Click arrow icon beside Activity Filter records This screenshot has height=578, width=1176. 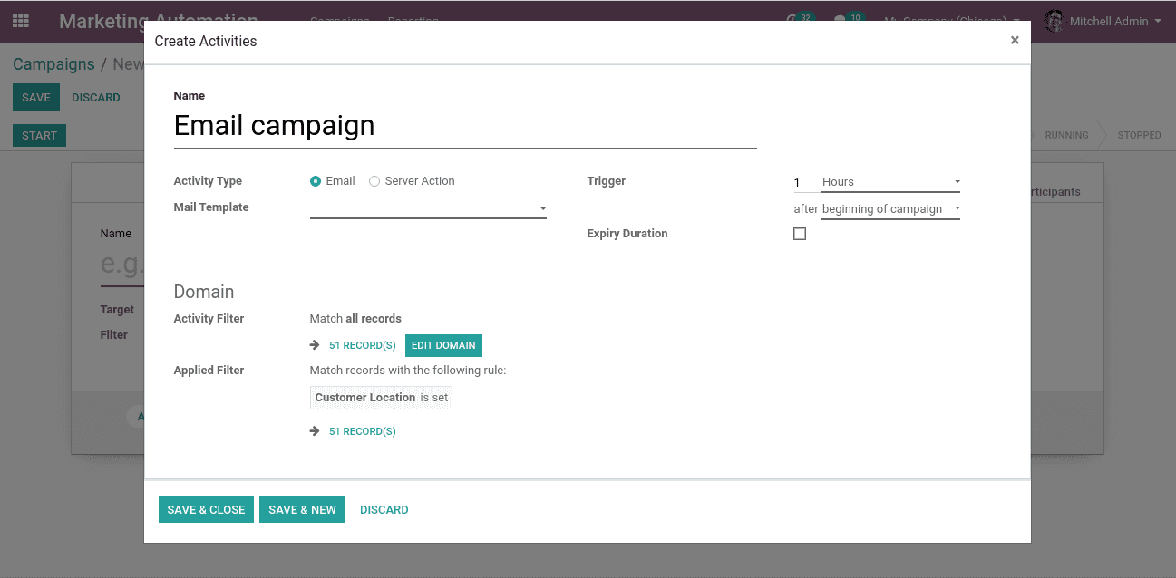[x=315, y=345]
